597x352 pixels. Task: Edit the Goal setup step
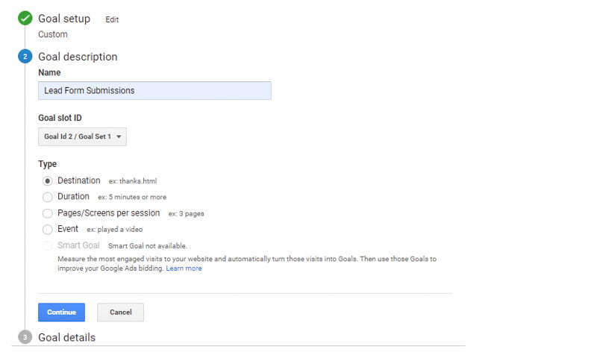[x=112, y=19]
